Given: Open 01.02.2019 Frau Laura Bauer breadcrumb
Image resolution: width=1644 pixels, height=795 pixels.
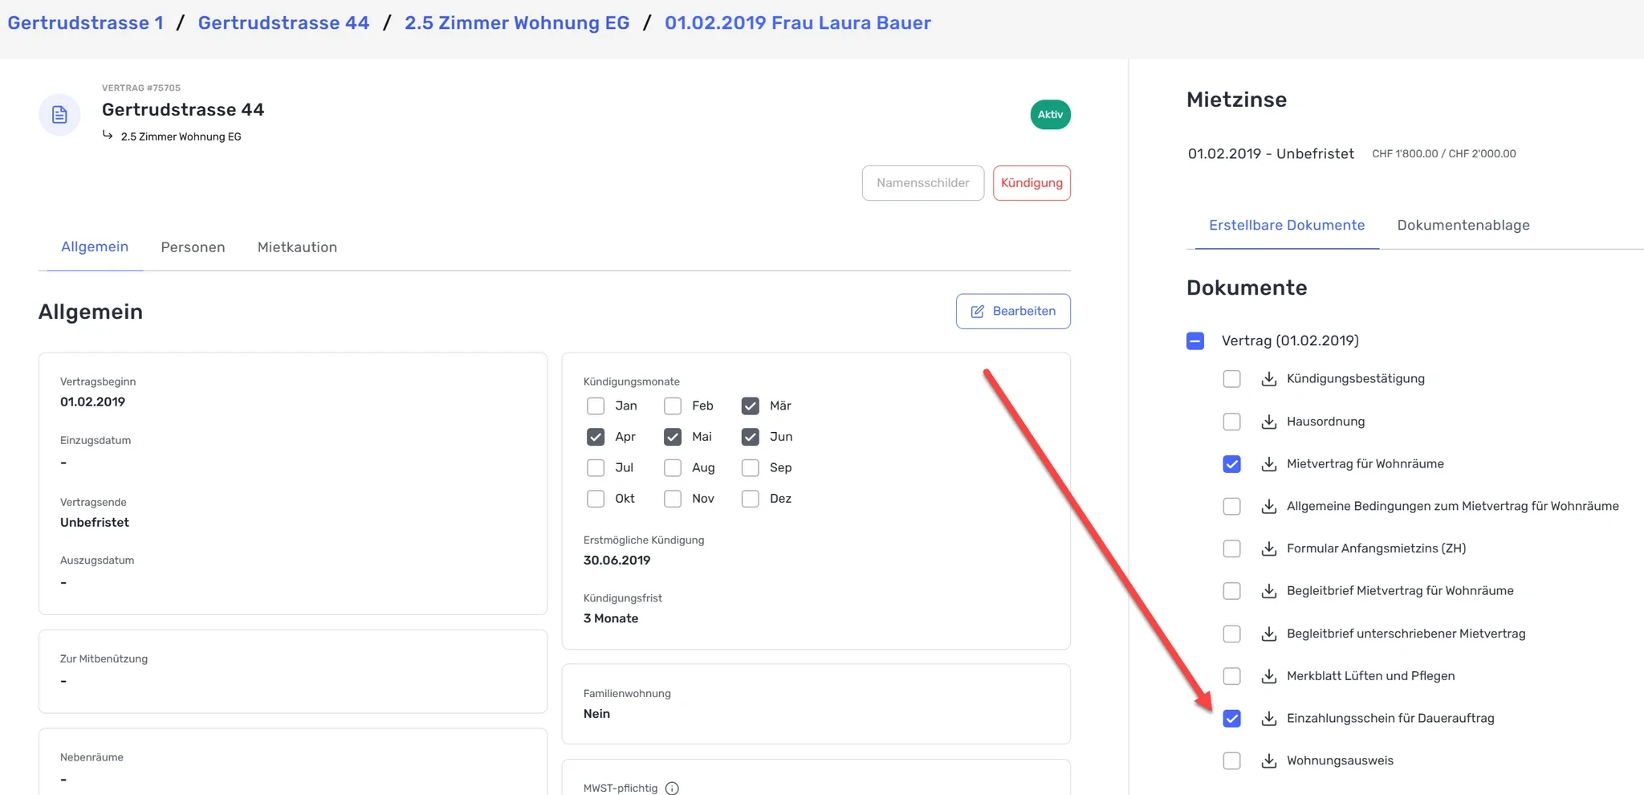Looking at the screenshot, I should pyautogui.click(x=798, y=23).
